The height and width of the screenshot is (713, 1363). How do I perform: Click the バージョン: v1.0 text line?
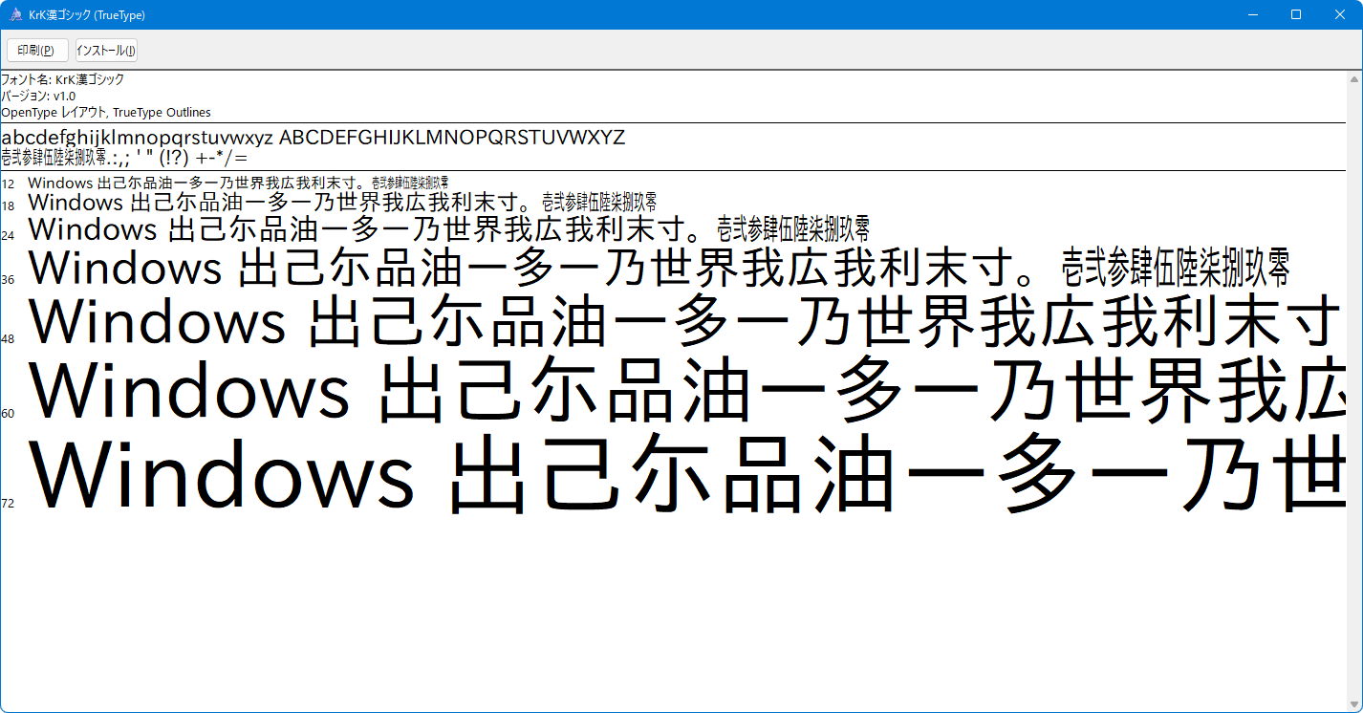click(x=38, y=97)
